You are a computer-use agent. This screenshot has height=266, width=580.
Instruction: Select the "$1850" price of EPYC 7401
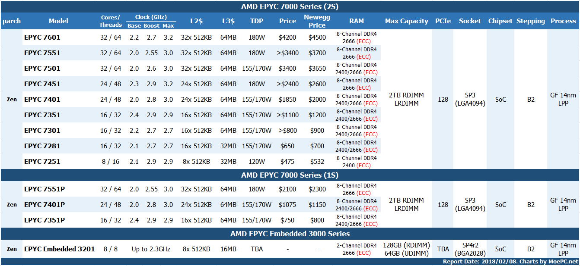tap(287, 100)
